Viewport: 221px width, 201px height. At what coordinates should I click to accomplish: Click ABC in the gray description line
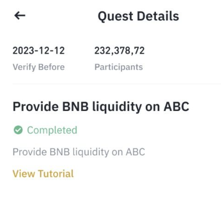click(x=135, y=152)
